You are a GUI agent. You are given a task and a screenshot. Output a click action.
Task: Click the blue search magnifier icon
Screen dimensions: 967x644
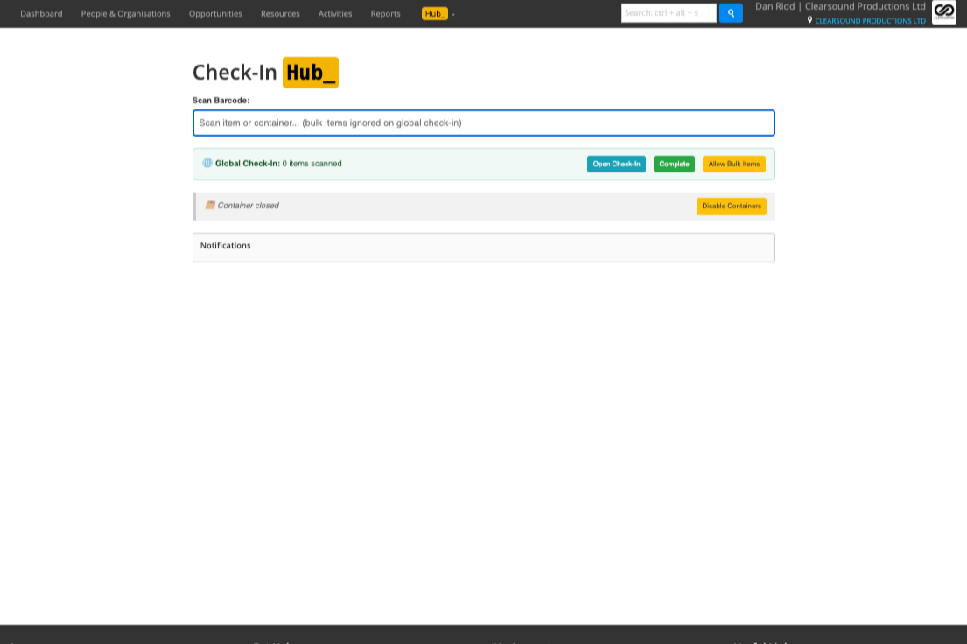coord(731,12)
